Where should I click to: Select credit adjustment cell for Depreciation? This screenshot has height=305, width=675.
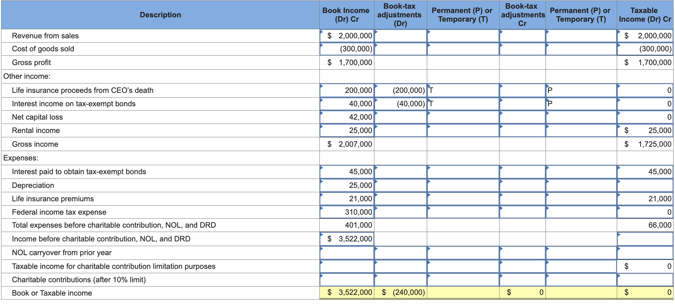click(522, 185)
